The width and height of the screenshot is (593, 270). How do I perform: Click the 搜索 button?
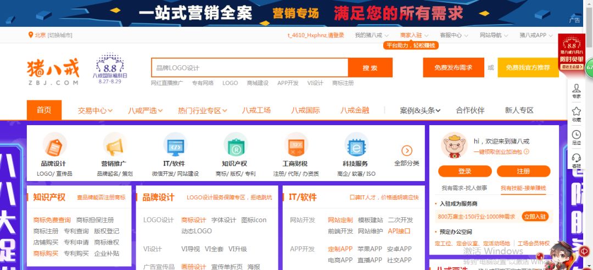[x=370, y=67]
